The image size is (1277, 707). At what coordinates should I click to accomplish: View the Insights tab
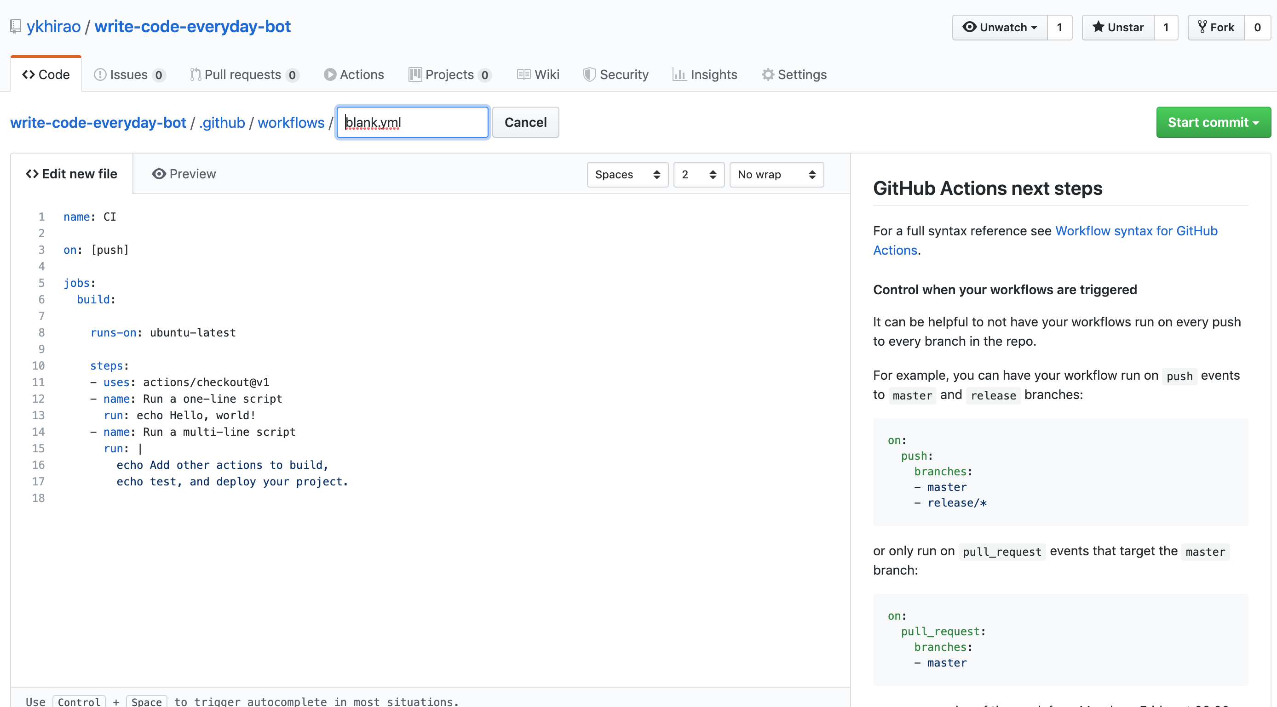click(x=705, y=74)
